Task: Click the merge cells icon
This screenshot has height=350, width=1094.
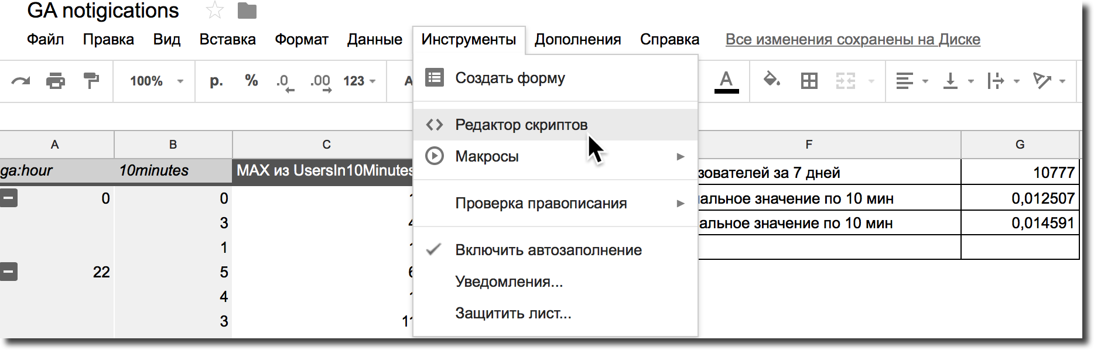Action: tap(846, 81)
